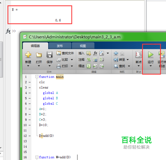The width and height of the screenshot is (166, 160).
Task: Click the command window output value 0.6
Action: coord(58,20)
